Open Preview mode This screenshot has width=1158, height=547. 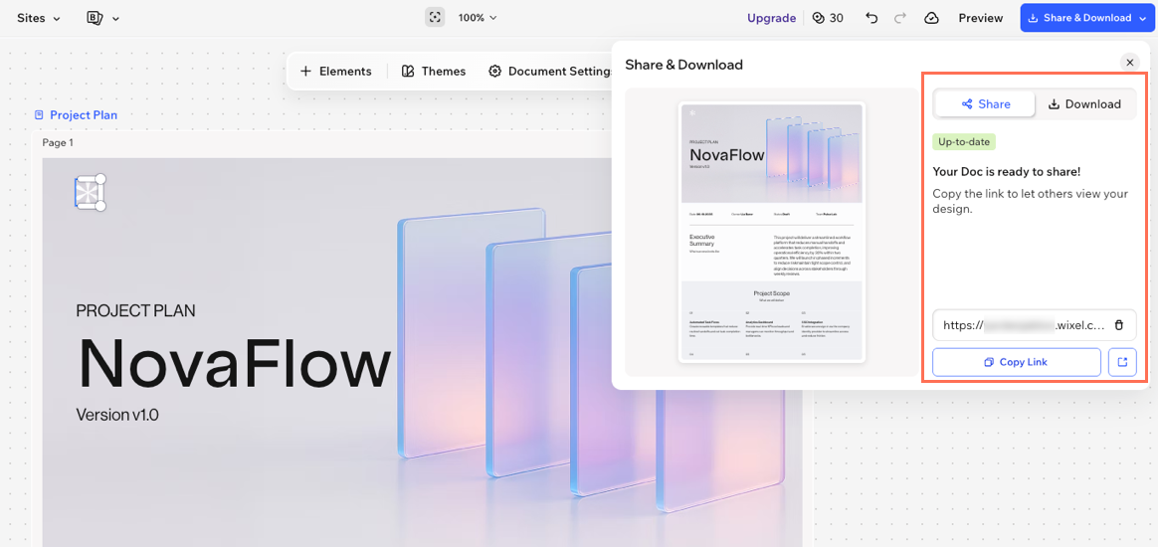point(981,18)
